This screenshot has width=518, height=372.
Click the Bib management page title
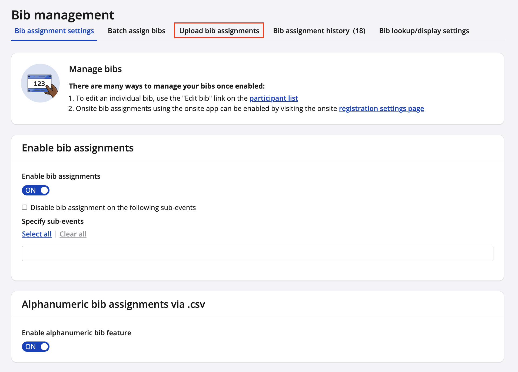pos(63,15)
